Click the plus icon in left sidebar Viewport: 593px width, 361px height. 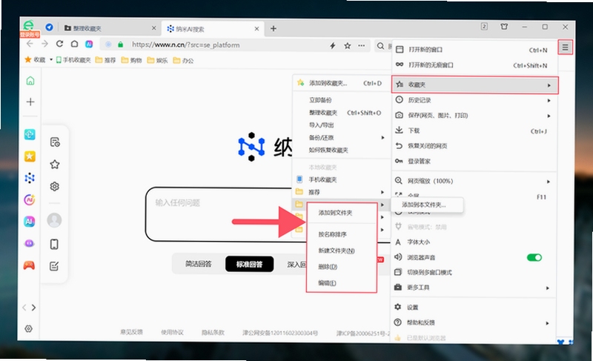(30, 102)
